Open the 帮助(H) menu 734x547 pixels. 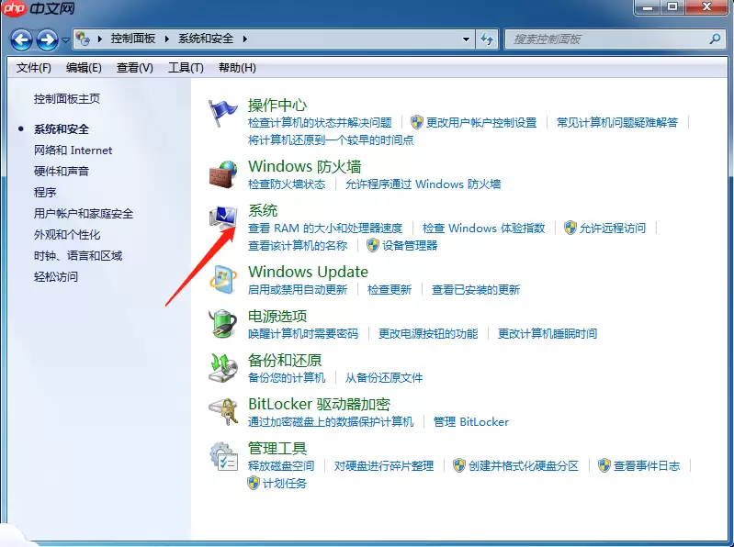[237, 68]
